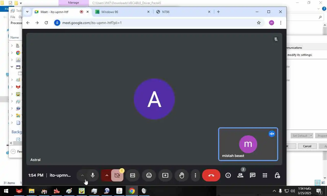The image size is (327, 196).
Task: Open the chat with everyone panel
Action: coord(253,175)
